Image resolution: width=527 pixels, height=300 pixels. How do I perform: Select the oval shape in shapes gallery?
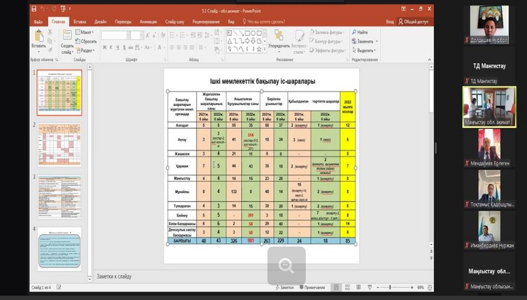click(x=253, y=33)
